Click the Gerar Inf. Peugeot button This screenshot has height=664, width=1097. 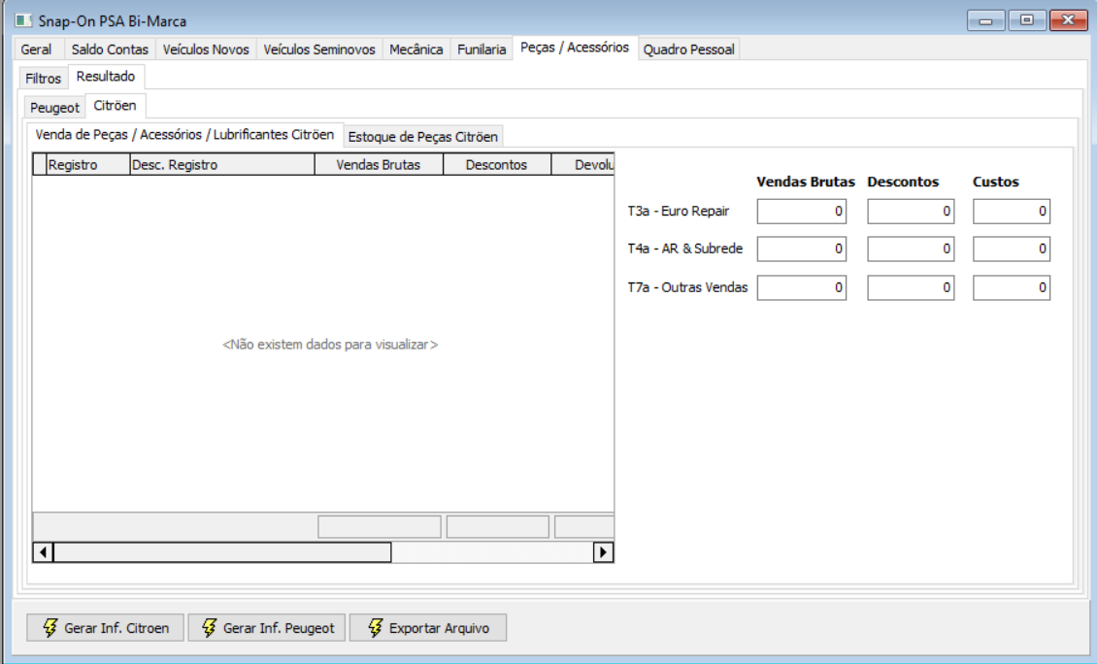pyautogui.click(x=267, y=628)
